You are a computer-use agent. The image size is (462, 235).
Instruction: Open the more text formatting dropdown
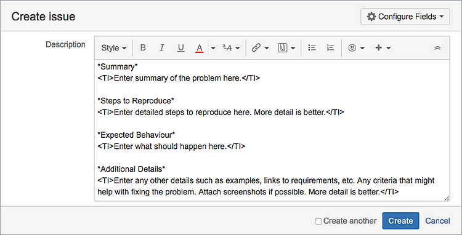[231, 47]
